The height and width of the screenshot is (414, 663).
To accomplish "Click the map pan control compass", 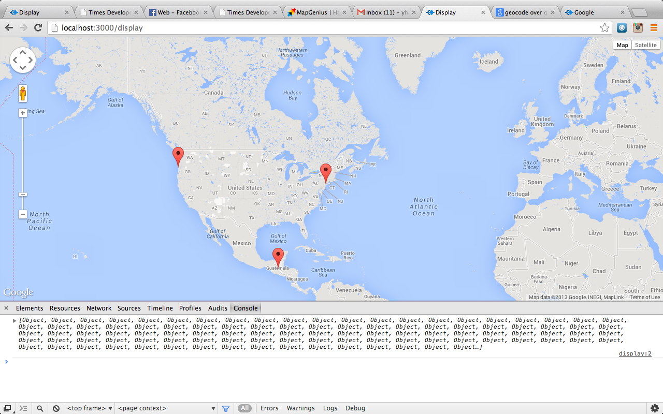I will pyautogui.click(x=23, y=60).
